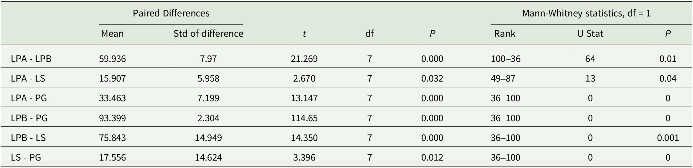Click the LPA - PG row label
Screen dimensions: 693x168
click(29, 98)
